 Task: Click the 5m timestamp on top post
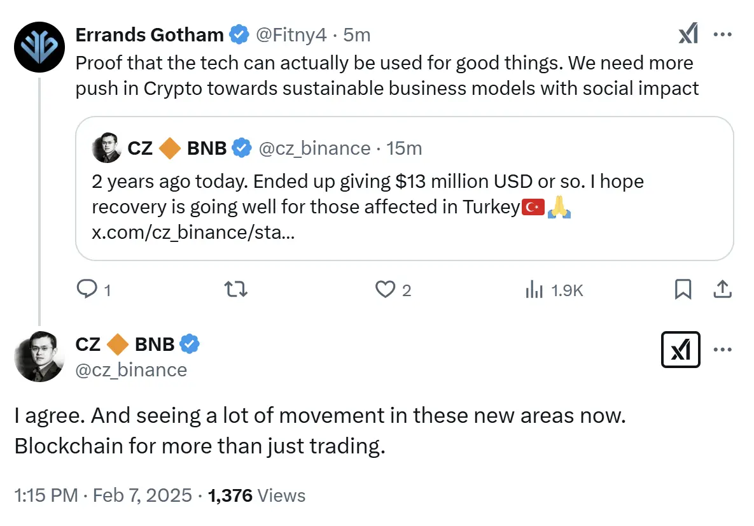[356, 34]
